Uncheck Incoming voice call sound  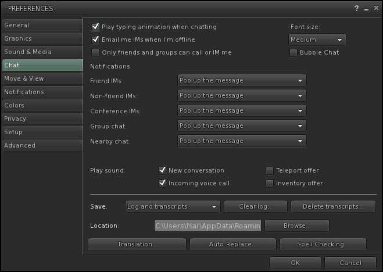coord(163,184)
